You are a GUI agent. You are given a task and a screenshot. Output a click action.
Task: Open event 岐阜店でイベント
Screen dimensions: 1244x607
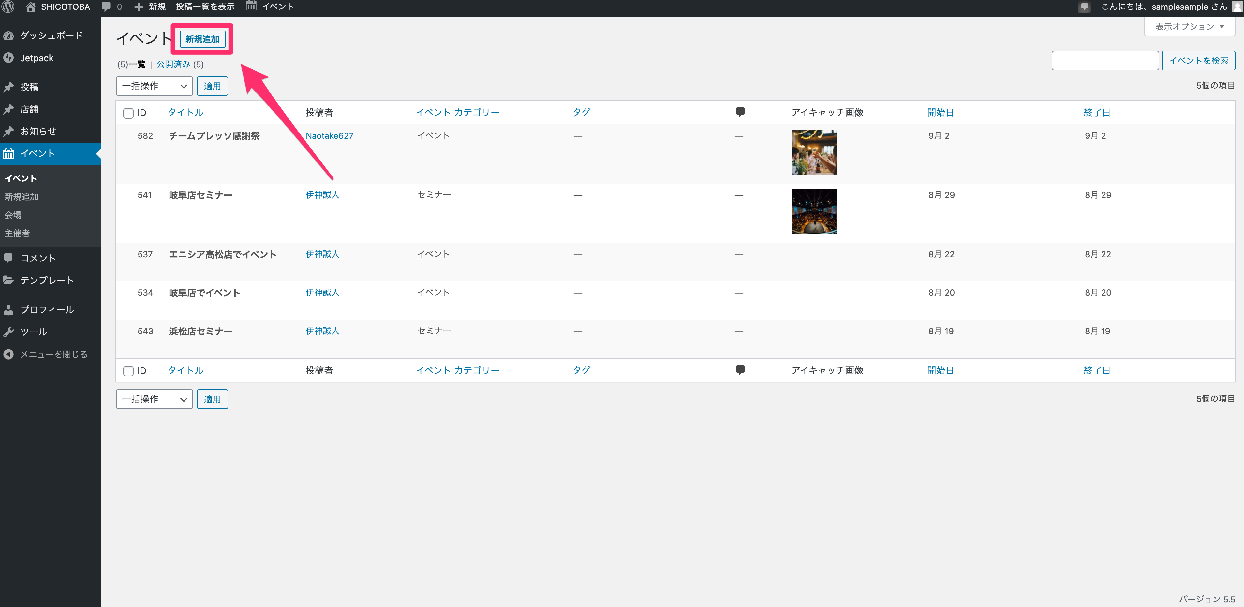[204, 293]
